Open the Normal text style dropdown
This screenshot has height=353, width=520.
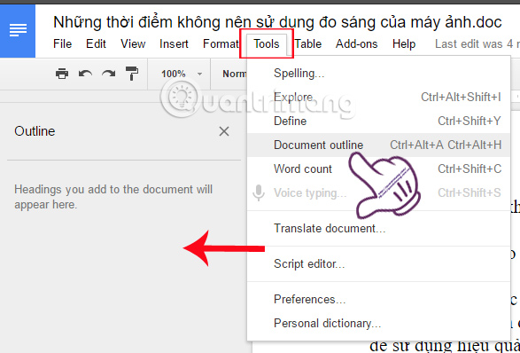pos(234,74)
